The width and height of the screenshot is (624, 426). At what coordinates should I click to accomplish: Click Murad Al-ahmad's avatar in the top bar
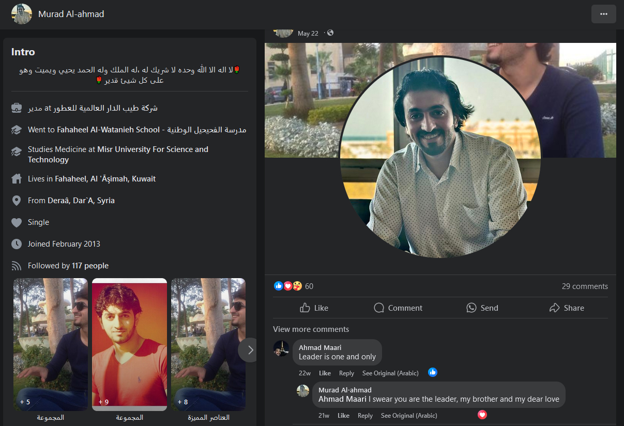click(22, 14)
